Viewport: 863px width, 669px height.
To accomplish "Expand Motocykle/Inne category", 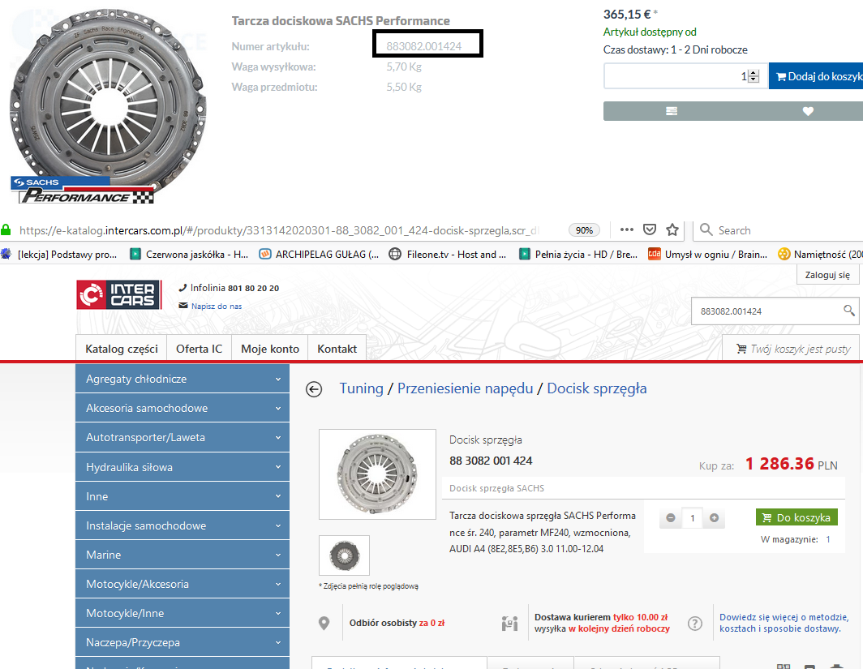I will click(182, 613).
